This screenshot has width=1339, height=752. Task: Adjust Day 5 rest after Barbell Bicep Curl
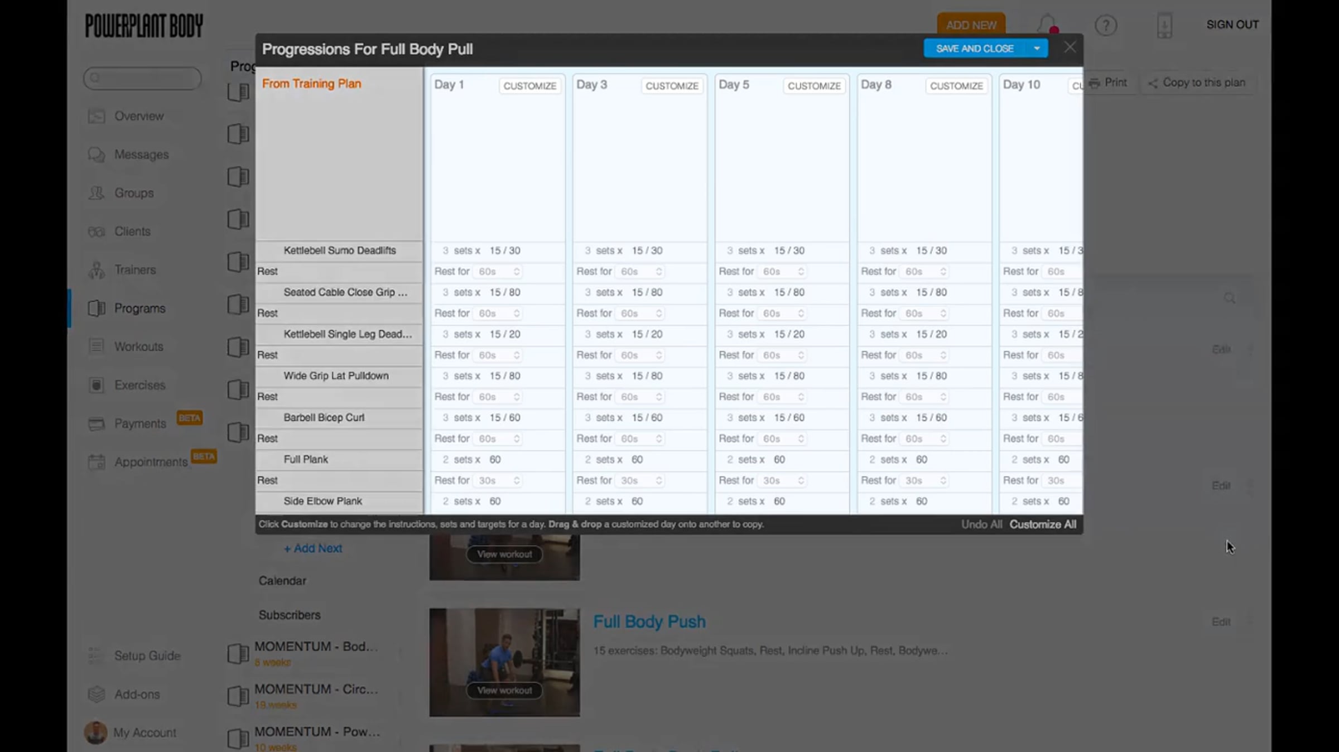pos(783,438)
